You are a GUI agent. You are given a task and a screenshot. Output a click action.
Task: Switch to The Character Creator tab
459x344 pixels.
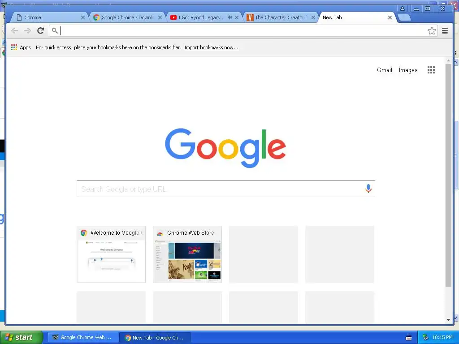click(280, 17)
